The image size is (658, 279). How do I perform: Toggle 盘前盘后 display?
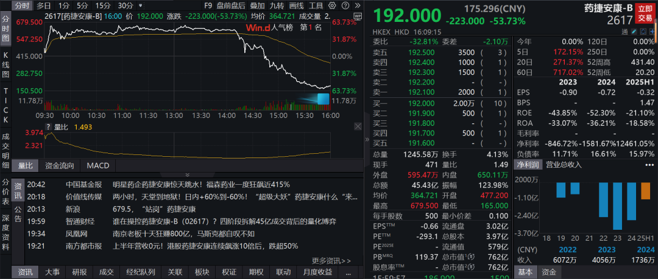tap(231, 6)
